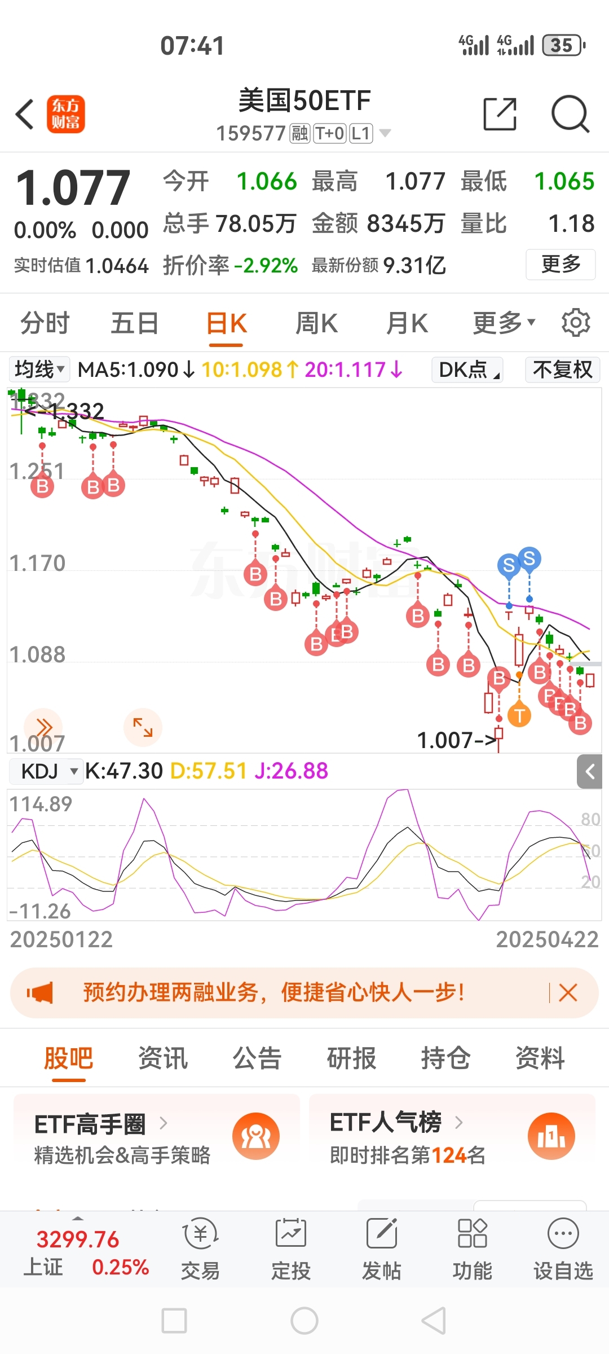
Task: Tap the Android back triangle button
Action: point(434,1321)
